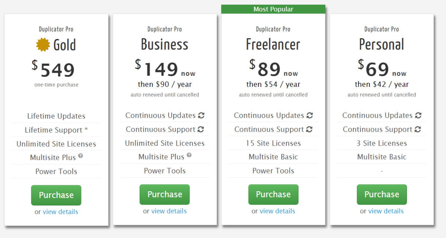Click the refresh icon beside Personal Continuous Support

point(417,129)
